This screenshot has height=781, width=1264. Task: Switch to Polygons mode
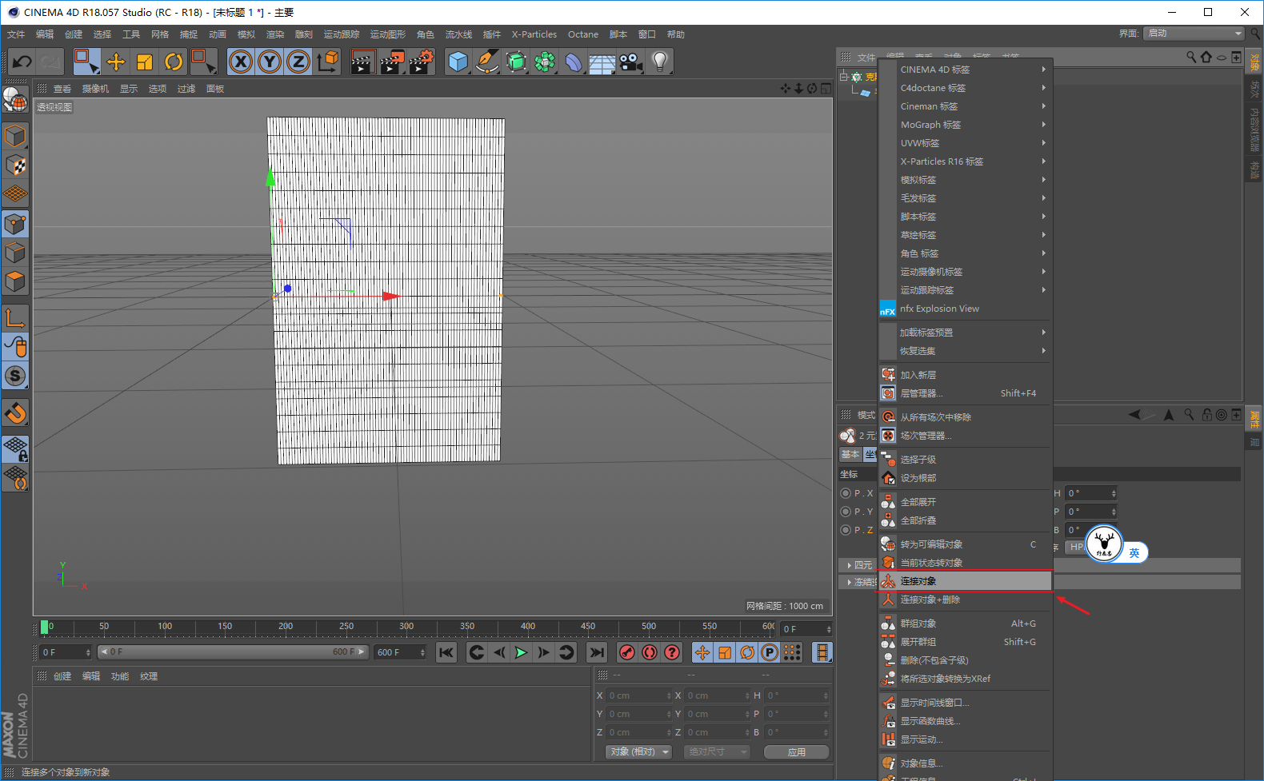(15, 282)
